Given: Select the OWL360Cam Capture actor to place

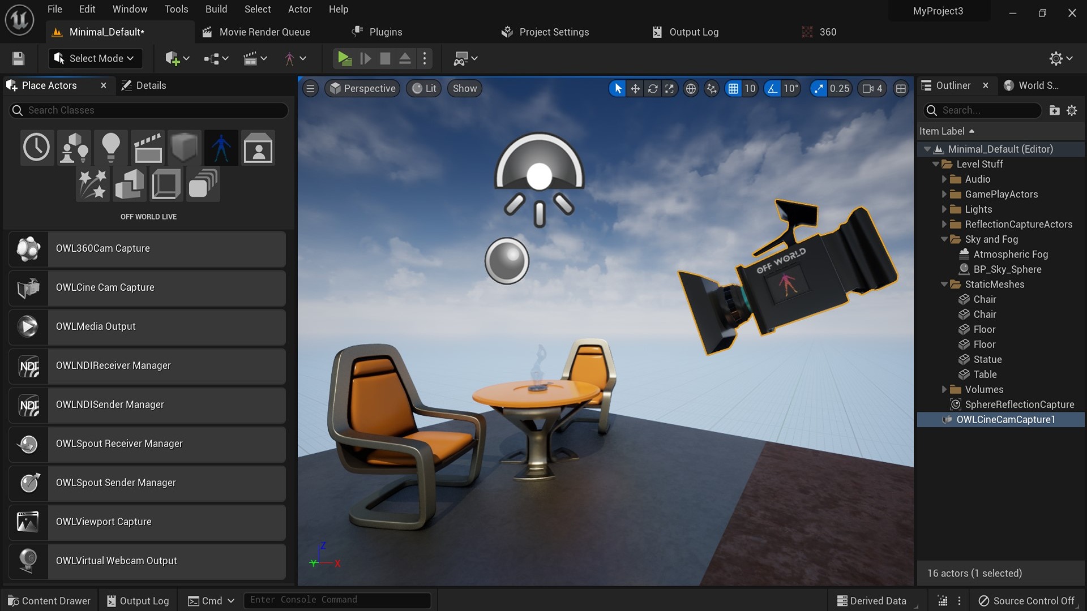Looking at the screenshot, I should [147, 248].
